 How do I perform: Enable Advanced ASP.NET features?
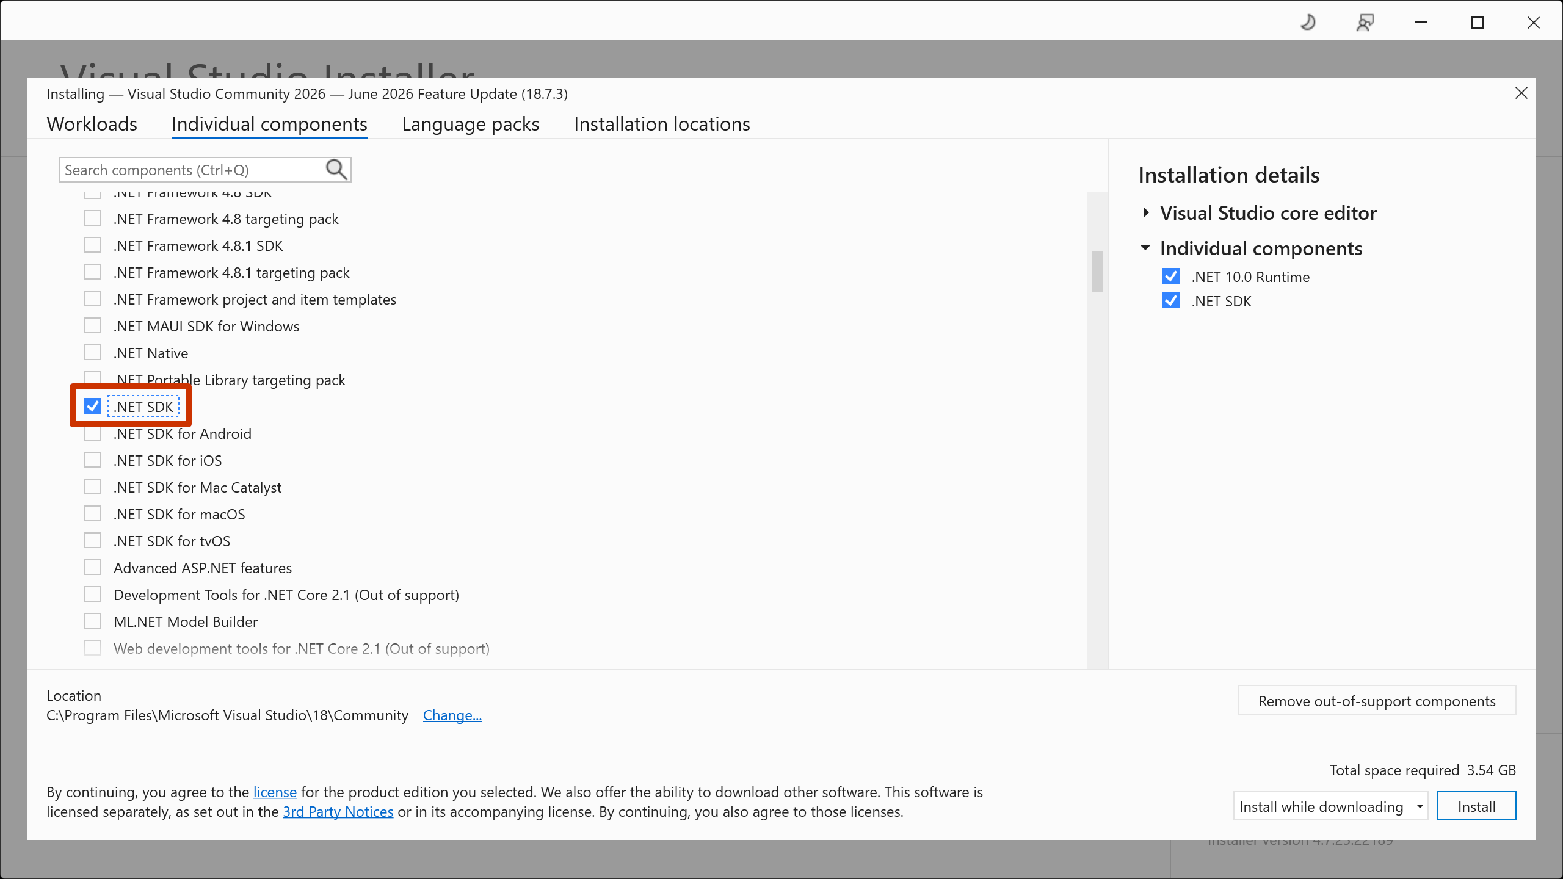tap(93, 568)
